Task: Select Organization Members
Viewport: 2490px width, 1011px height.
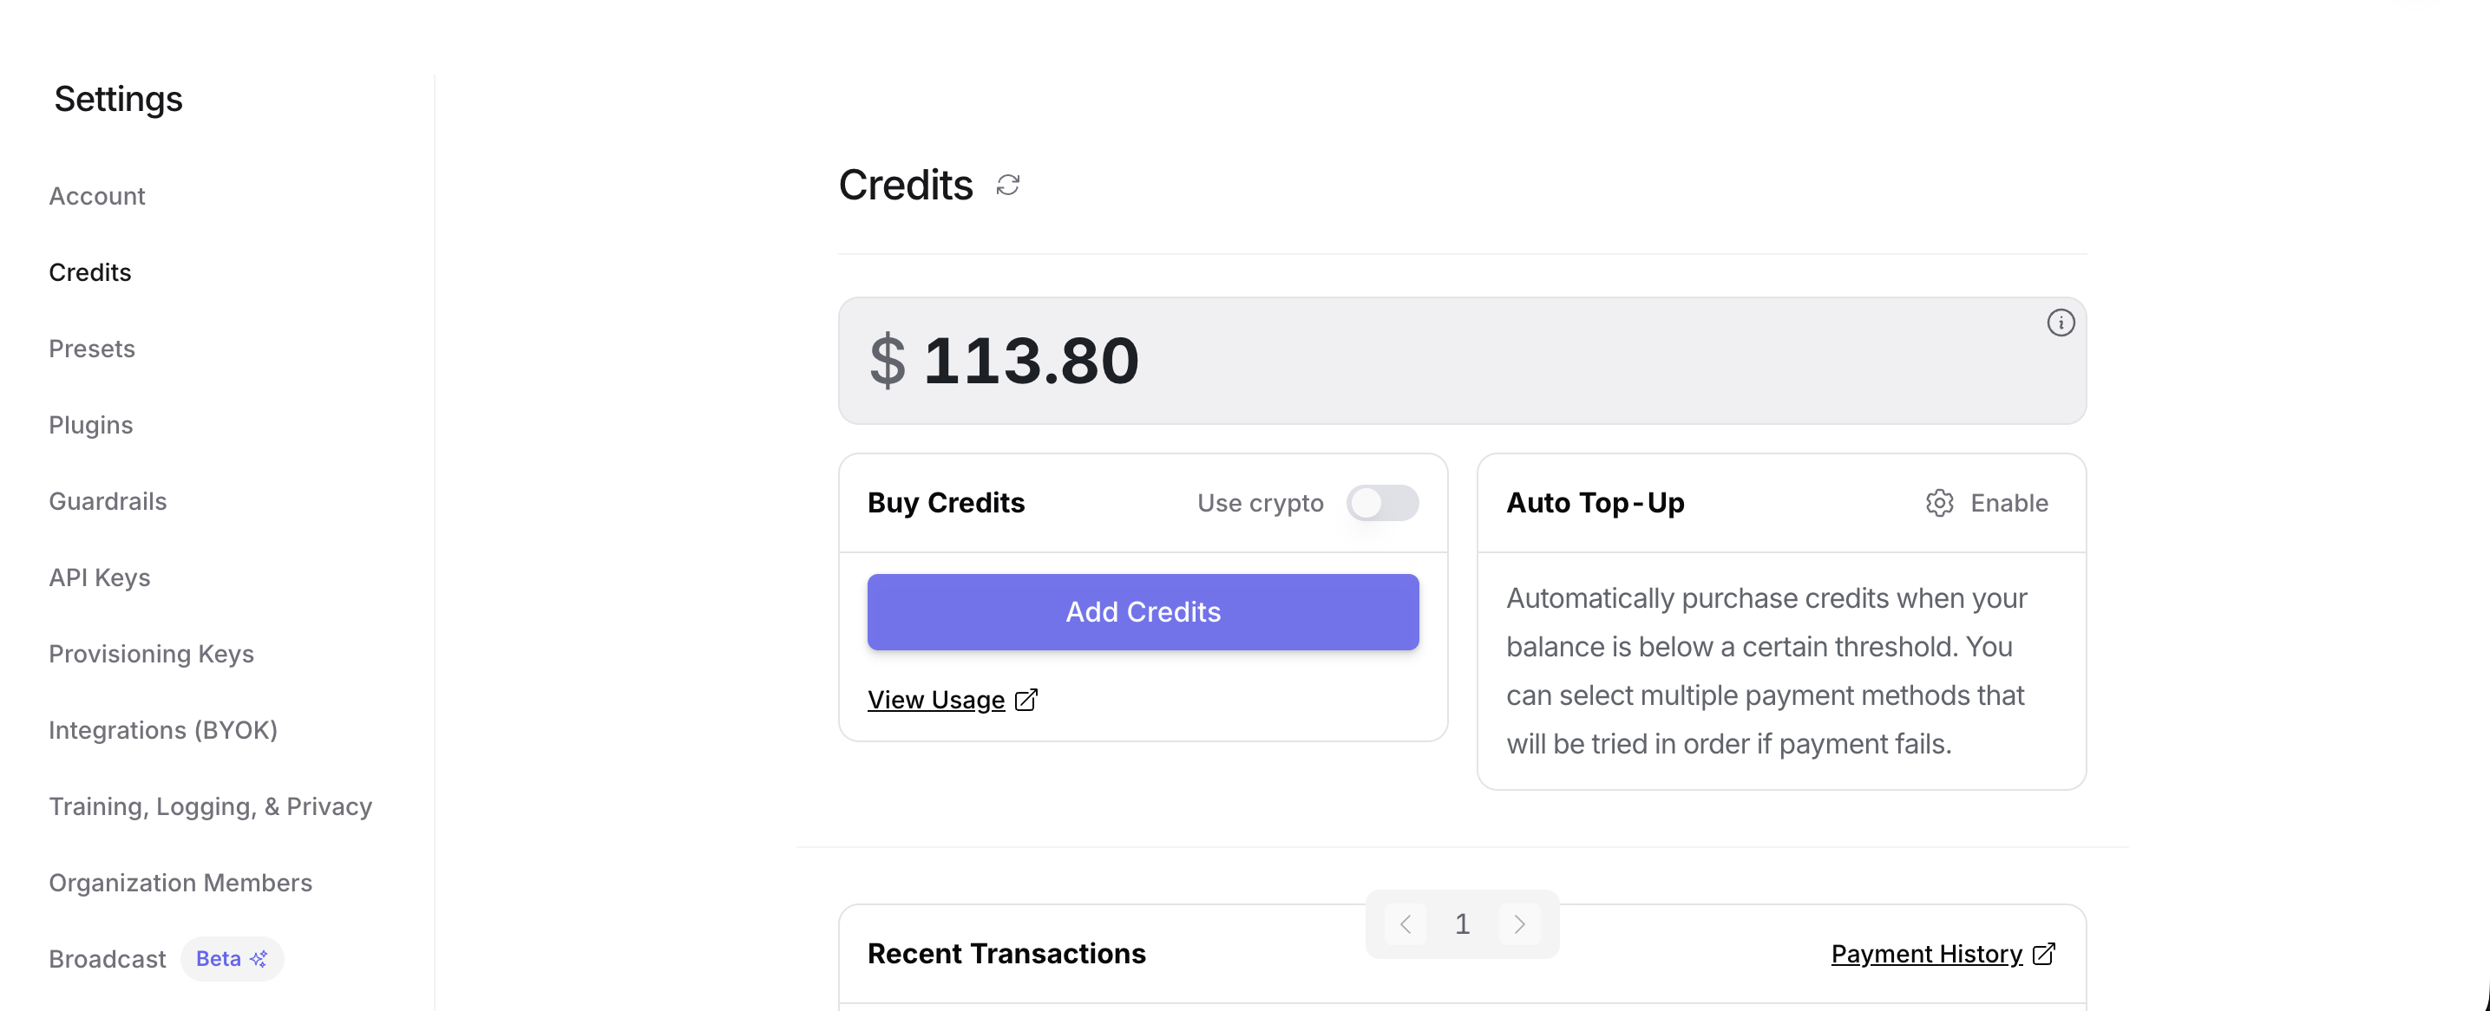Action: (180, 883)
